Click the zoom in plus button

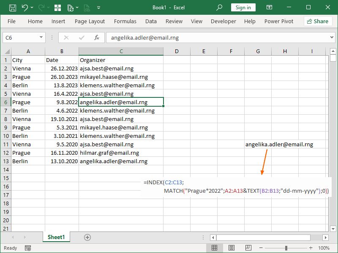coord(311,248)
